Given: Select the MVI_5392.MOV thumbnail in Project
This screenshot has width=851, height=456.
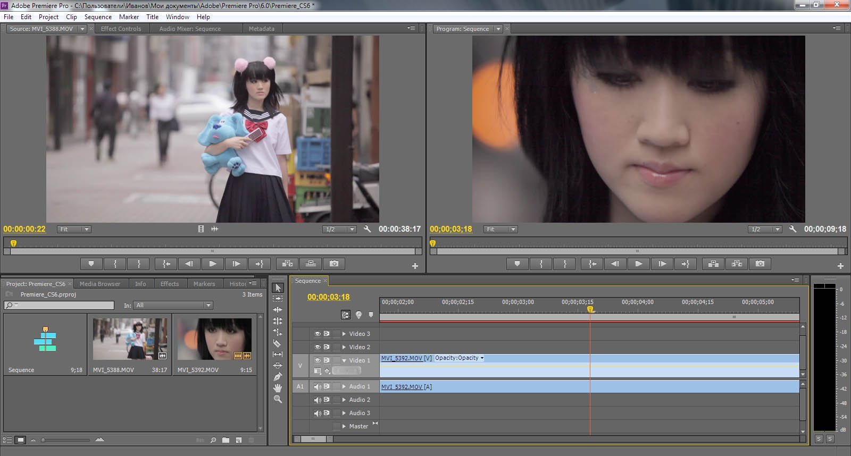Looking at the screenshot, I should click(214, 340).
